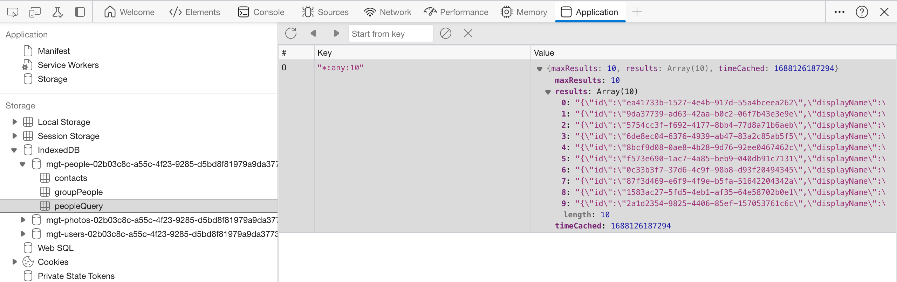Select Cookies item

53,262
